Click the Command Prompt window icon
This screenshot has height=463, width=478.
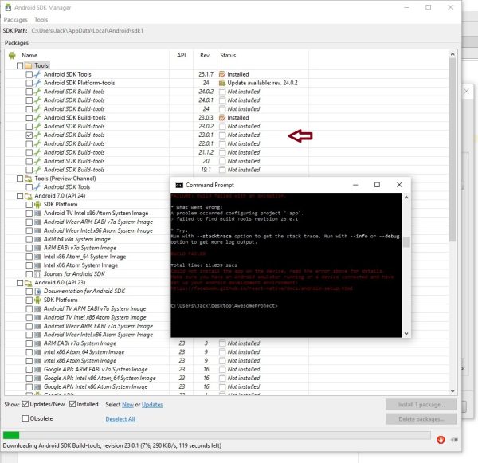(178, 185)
